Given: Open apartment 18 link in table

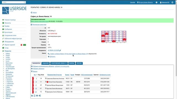Looking at the screenshot, I should (36, 82).
